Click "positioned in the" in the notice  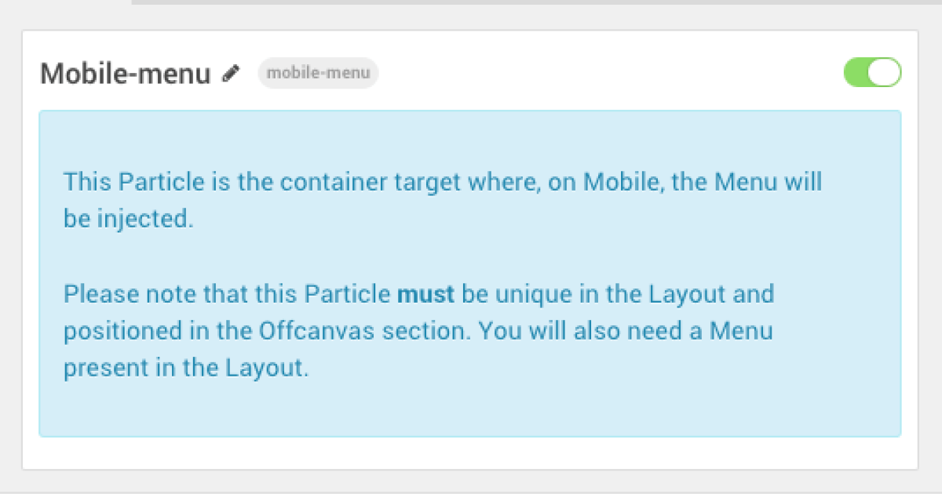[x=145, y=331]
